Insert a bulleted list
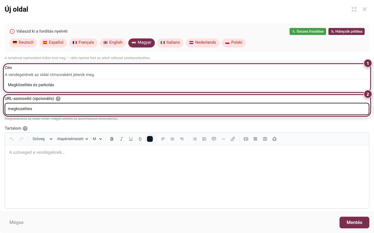This screenshot has width=374, height=233. [195, 139]
